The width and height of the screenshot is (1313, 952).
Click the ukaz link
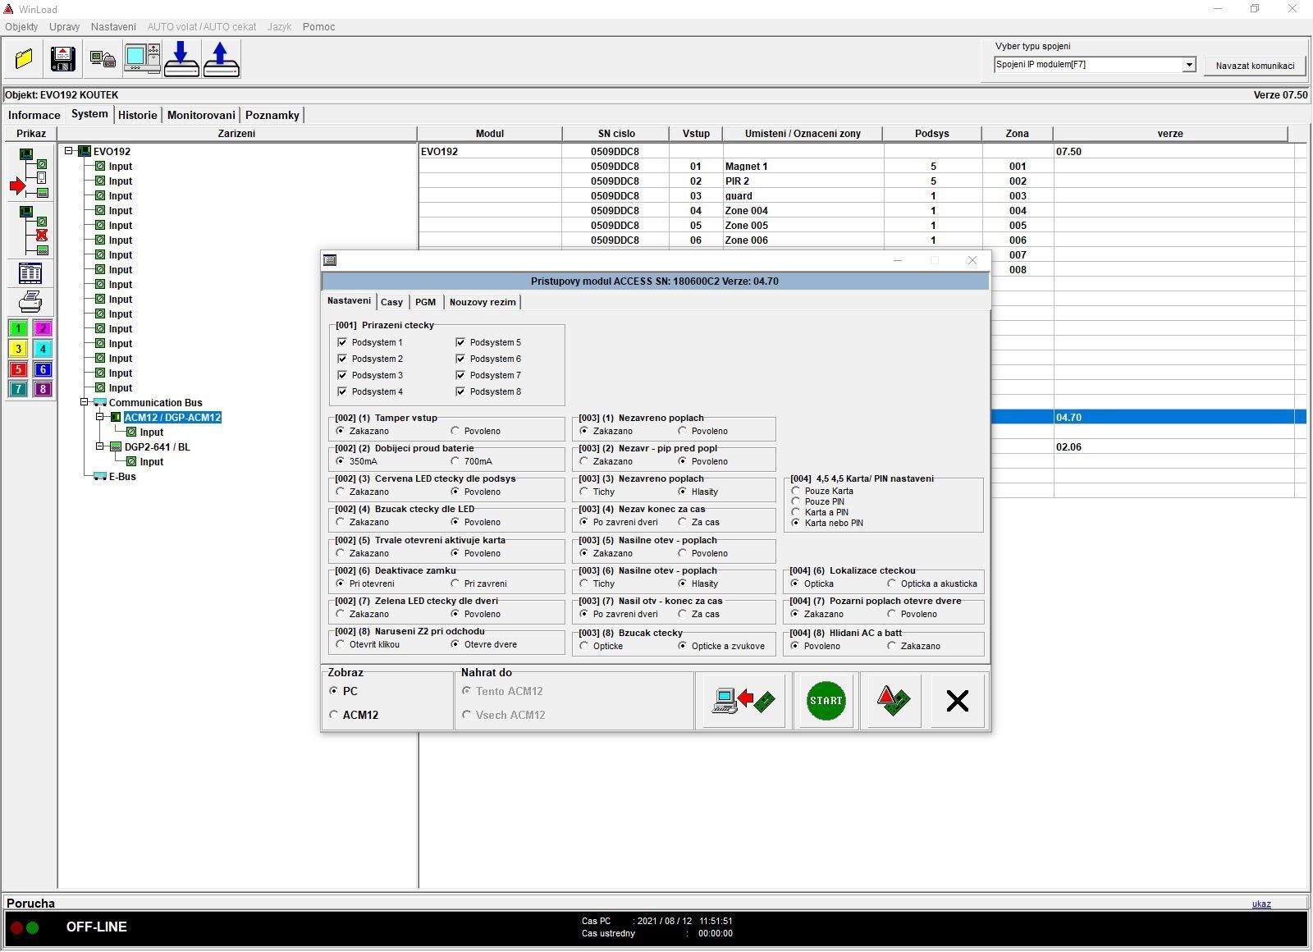(1261, 904)
